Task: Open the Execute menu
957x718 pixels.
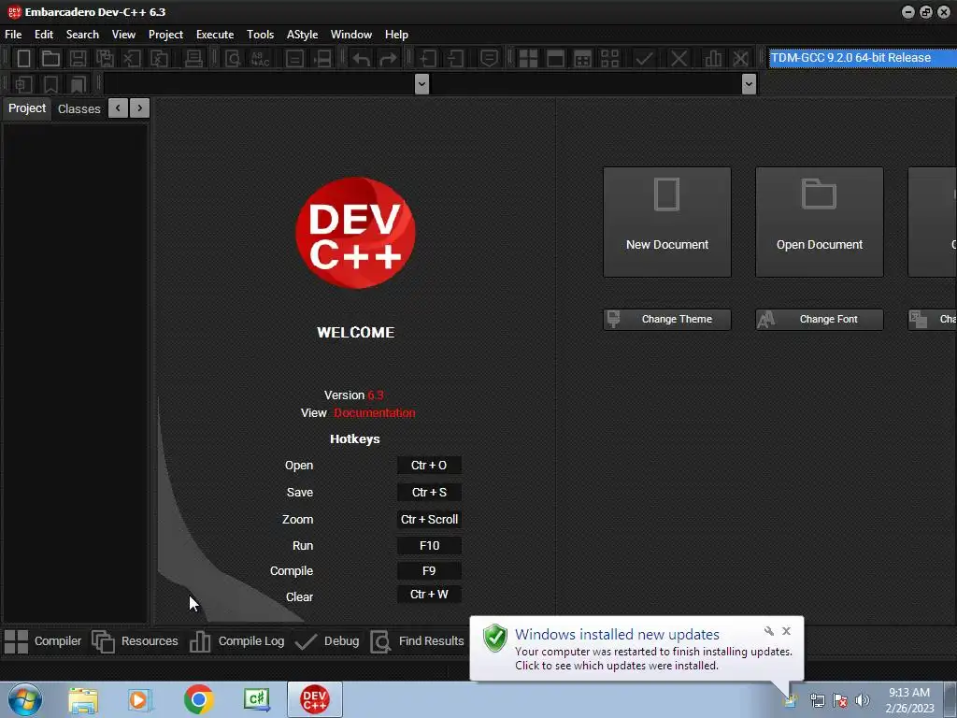Action: coord(215,35)
